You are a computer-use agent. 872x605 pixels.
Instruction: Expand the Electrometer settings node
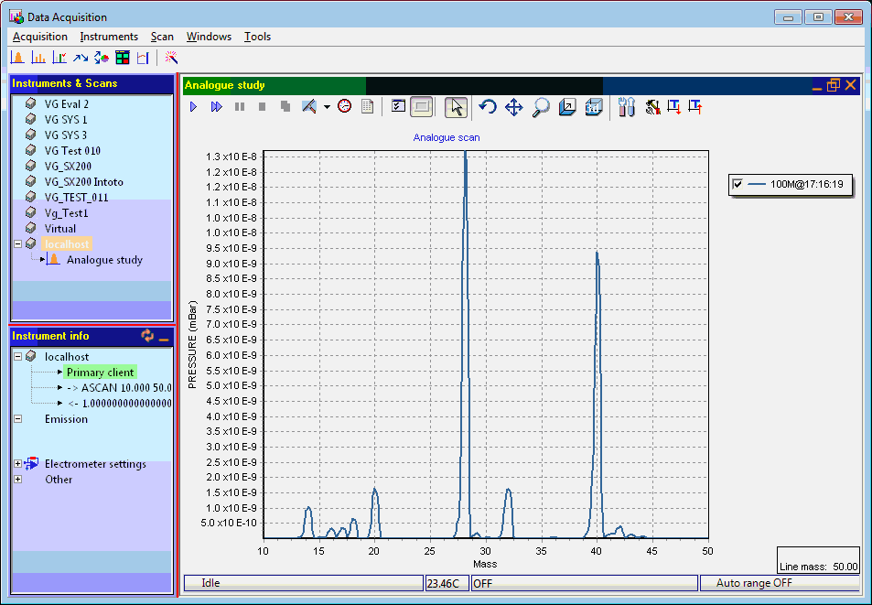click(x=18, y=464)
